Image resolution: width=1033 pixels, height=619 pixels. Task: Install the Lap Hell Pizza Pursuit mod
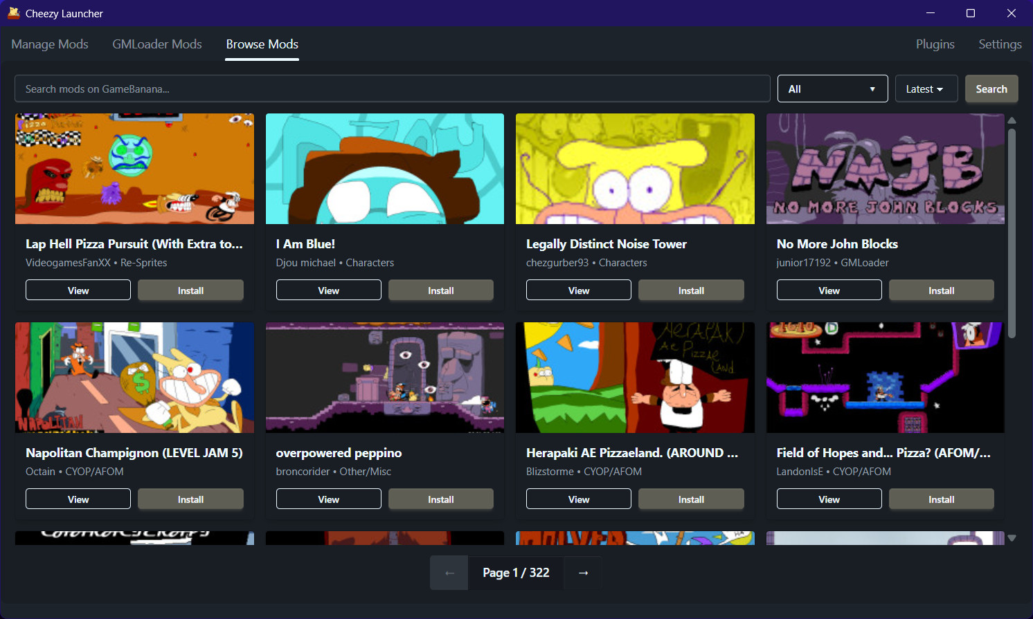tap(190, 290)
